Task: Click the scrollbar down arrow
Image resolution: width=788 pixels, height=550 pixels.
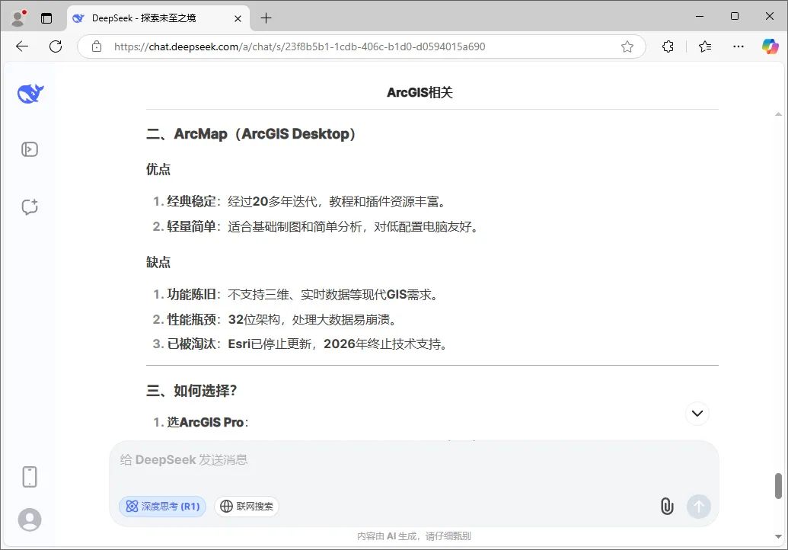Action: click(x=778, y=537)
